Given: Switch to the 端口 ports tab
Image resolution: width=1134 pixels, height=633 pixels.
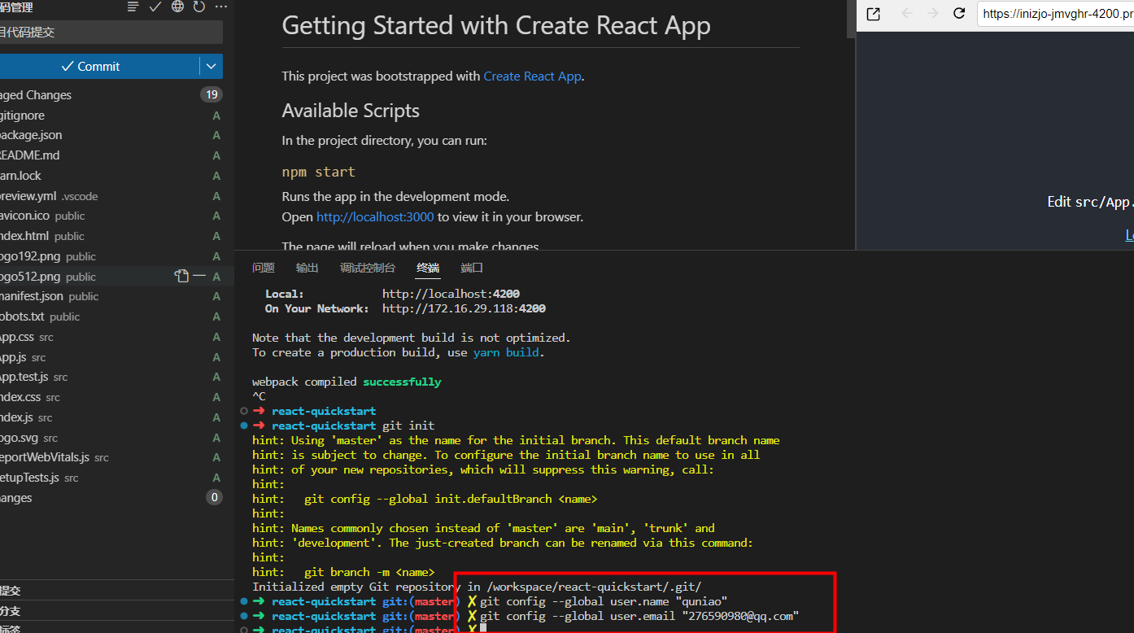Looking at the screenshot, I should [x=472, y=268].
